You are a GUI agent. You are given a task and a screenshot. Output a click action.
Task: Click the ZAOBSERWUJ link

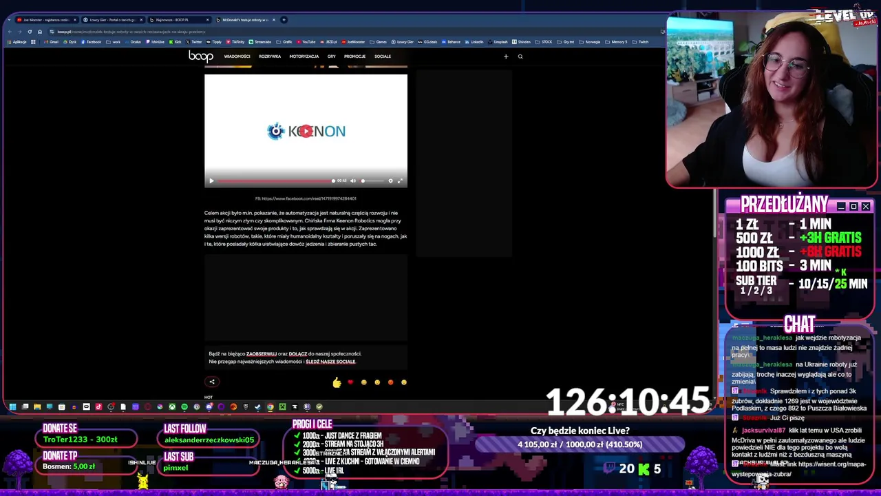point(262,354)
